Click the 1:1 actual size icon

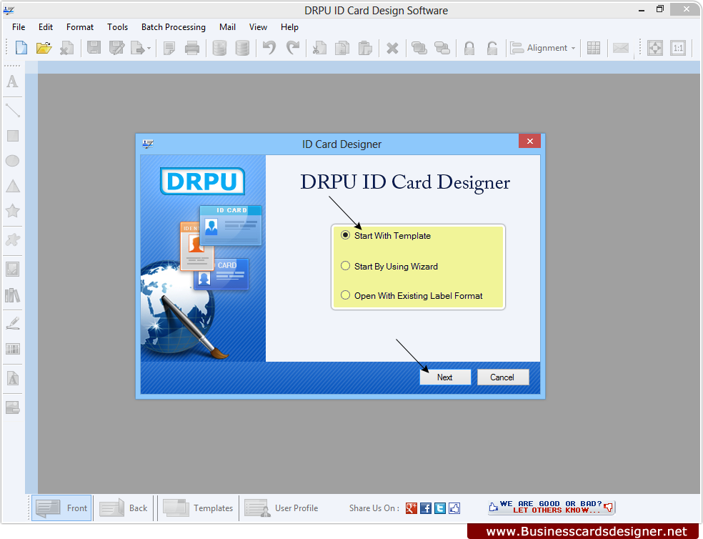click(x=678, y=48)
